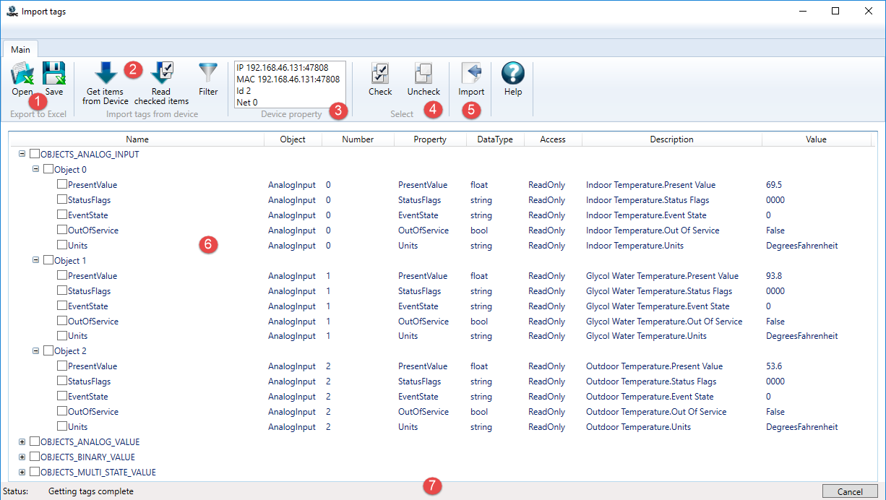Select Glycol Water Temperature.Present Value text
The height and width of the screenshot is (500, 886).
click(662, 276)
